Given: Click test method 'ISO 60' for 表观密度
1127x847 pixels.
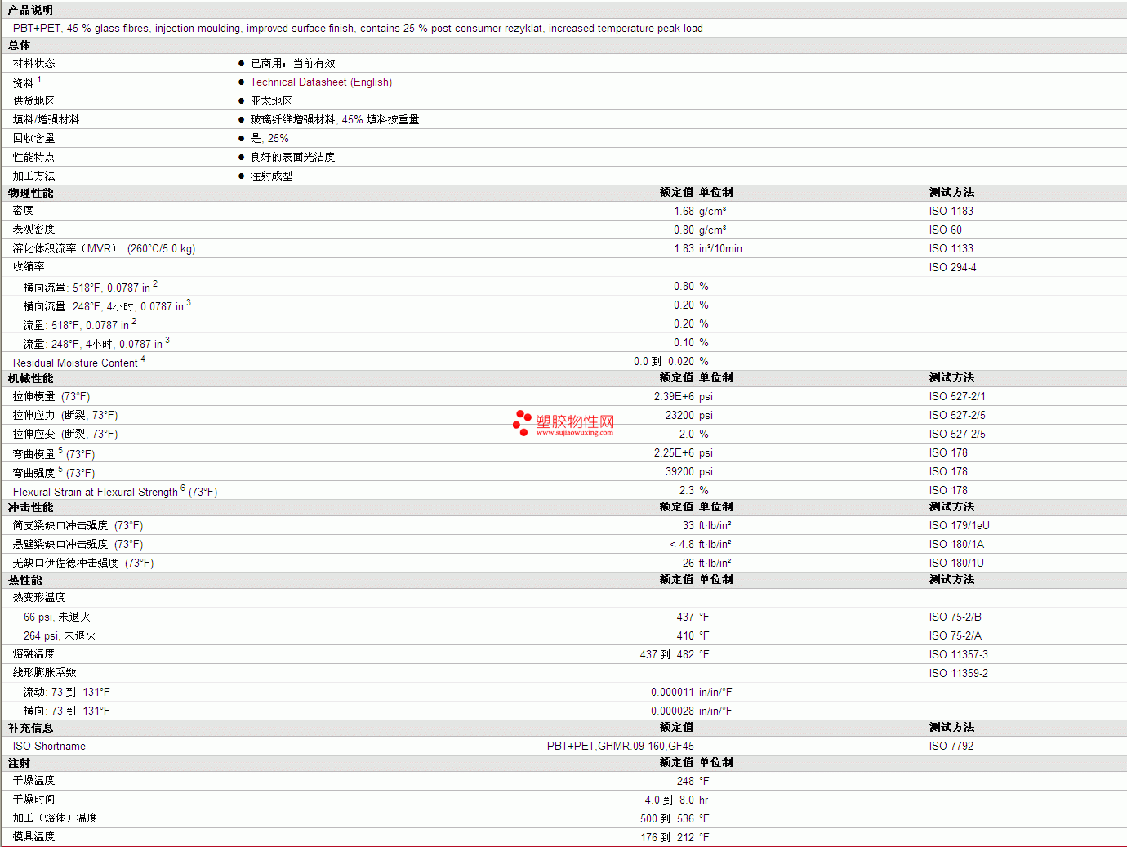Looking at the screenshot, I should [x=946, y=230].
